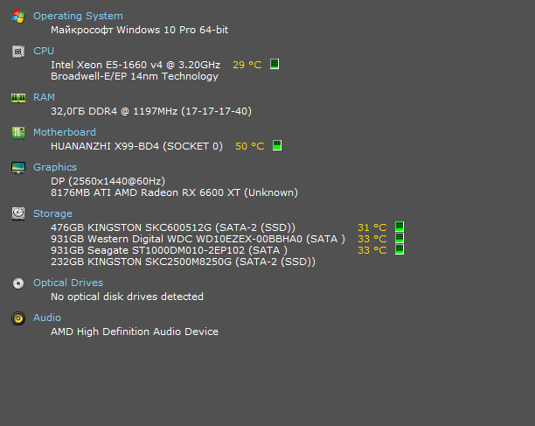Open the Audio section link
This screenshot has width=535, height=426.
point(47,318)
